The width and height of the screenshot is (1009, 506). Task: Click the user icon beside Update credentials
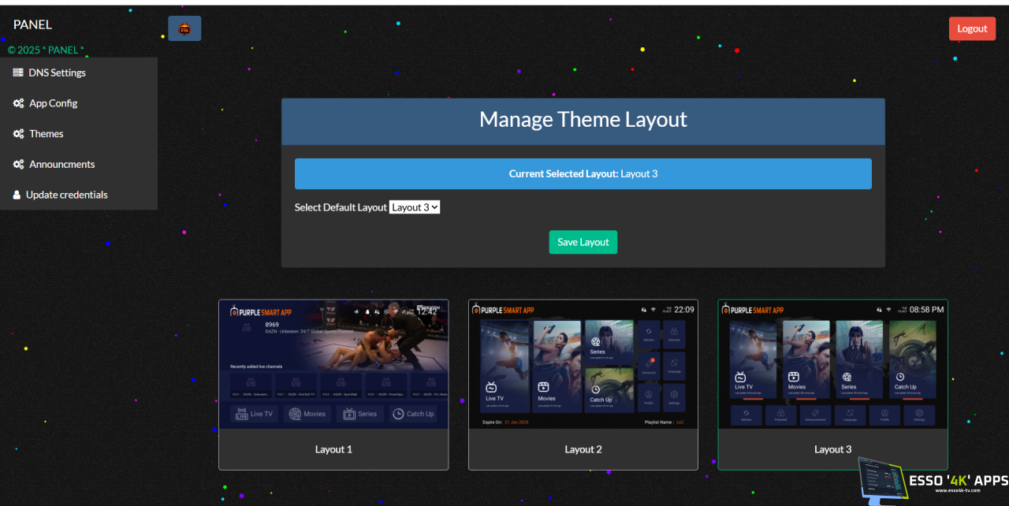tap(17, 195)
